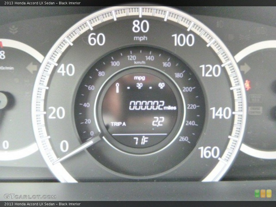The image size is (276, 207).
Task: Click the large 100 on the mph scale
Action: tap(183, 40)
